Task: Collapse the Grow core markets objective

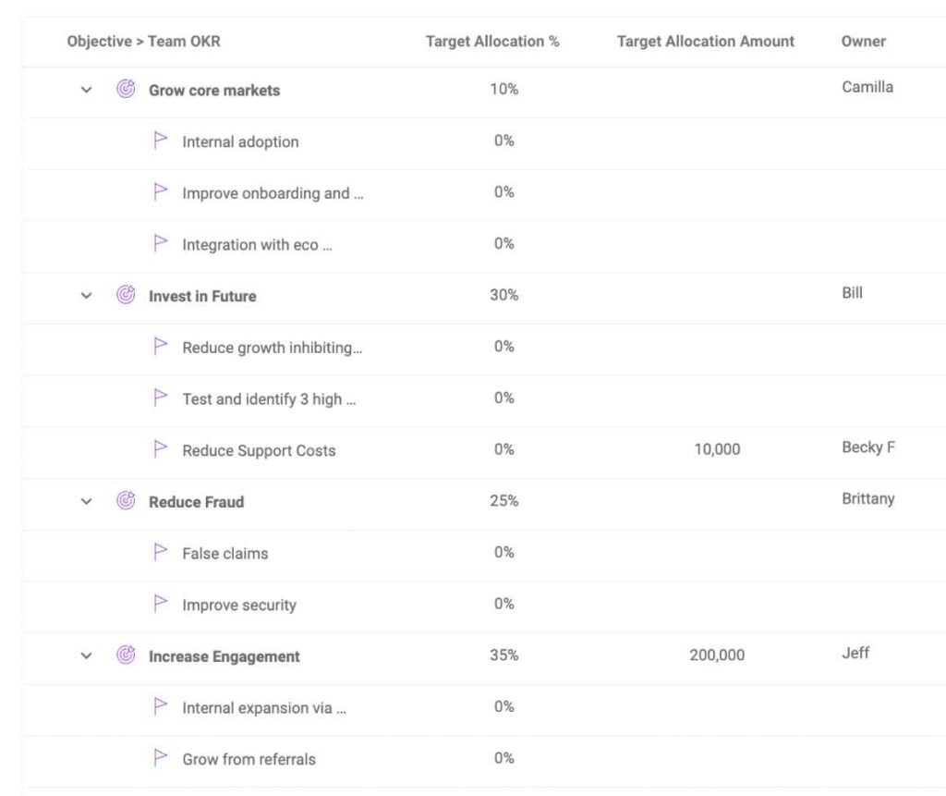Action: 86,90
